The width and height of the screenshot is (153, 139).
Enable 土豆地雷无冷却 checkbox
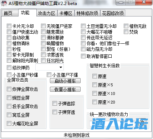(x=83, y=26)
